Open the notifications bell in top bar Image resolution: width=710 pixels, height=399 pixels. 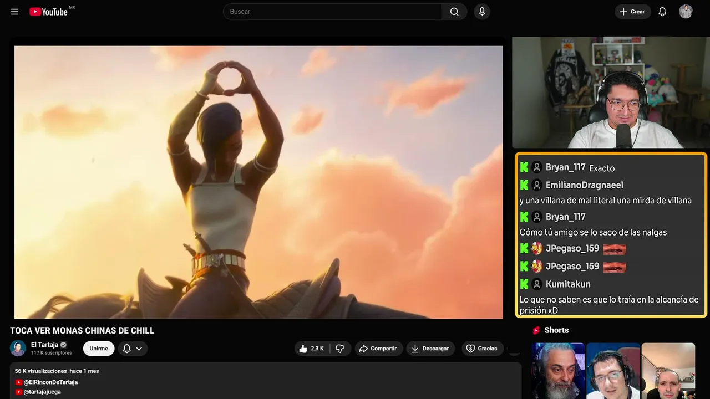[x=662, y=12]
